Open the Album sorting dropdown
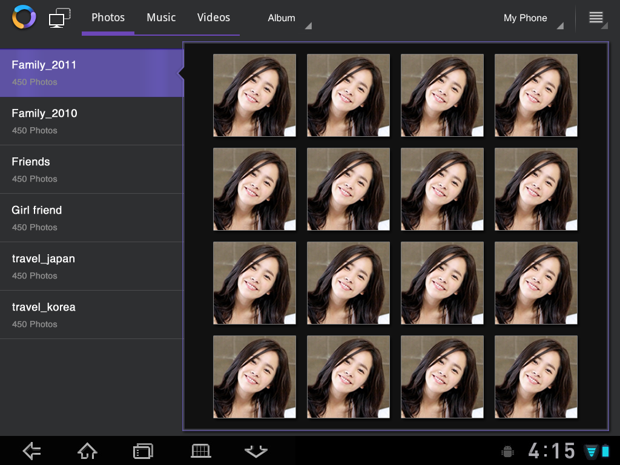 285,18
